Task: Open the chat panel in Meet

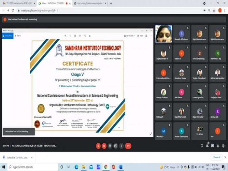Action: tap(213, 146)
